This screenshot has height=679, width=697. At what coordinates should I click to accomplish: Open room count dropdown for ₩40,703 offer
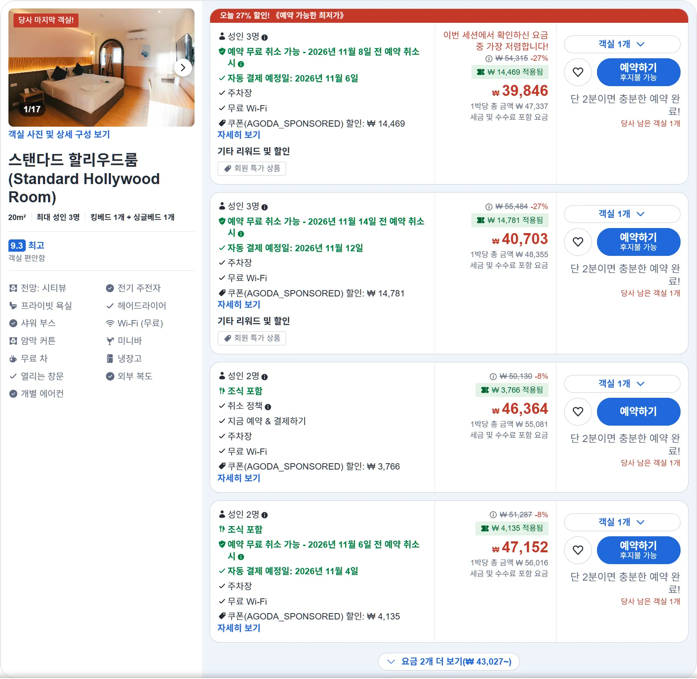pos(622,214)
